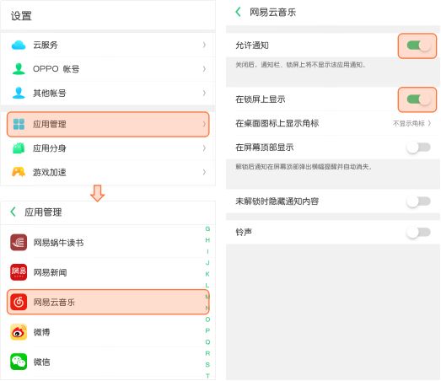Toggle the 在锁屏上显示 switch
Screen dimensions: 441x381
coord(418,99)
